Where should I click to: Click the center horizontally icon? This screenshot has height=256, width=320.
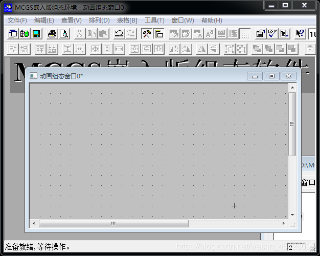158,49
